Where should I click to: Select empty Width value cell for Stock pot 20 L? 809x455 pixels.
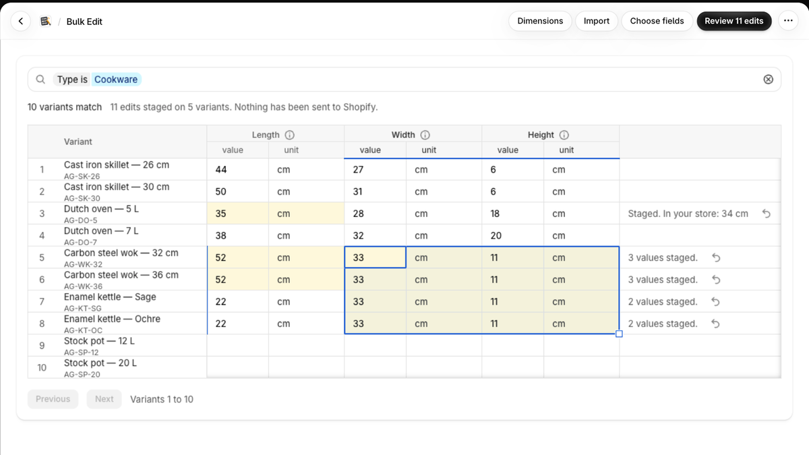[376, 367]
